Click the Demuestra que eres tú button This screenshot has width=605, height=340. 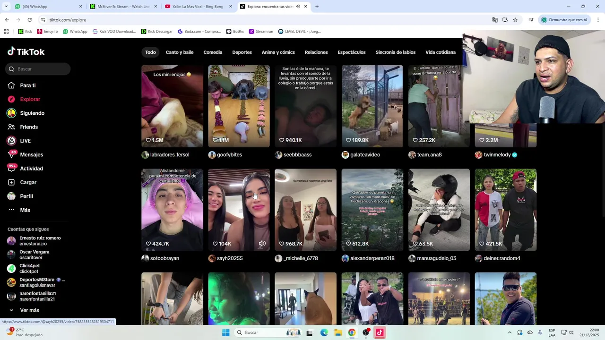tap(564, 20)
